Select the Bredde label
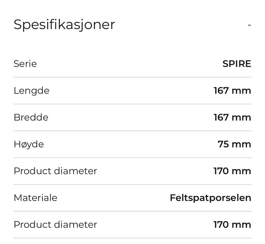The height and width of the screenshot is (244, 265). click(x=31, y=117)
